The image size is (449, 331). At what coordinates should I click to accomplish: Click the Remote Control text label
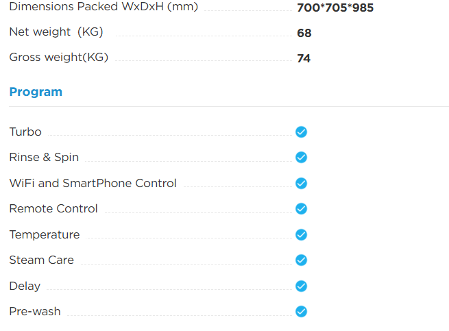point(53,209)
